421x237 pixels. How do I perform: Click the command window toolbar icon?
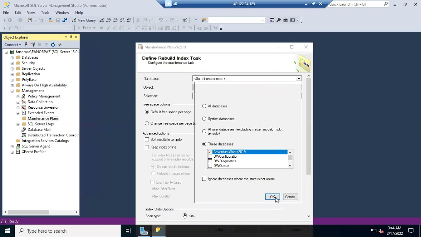coord(292,20)
